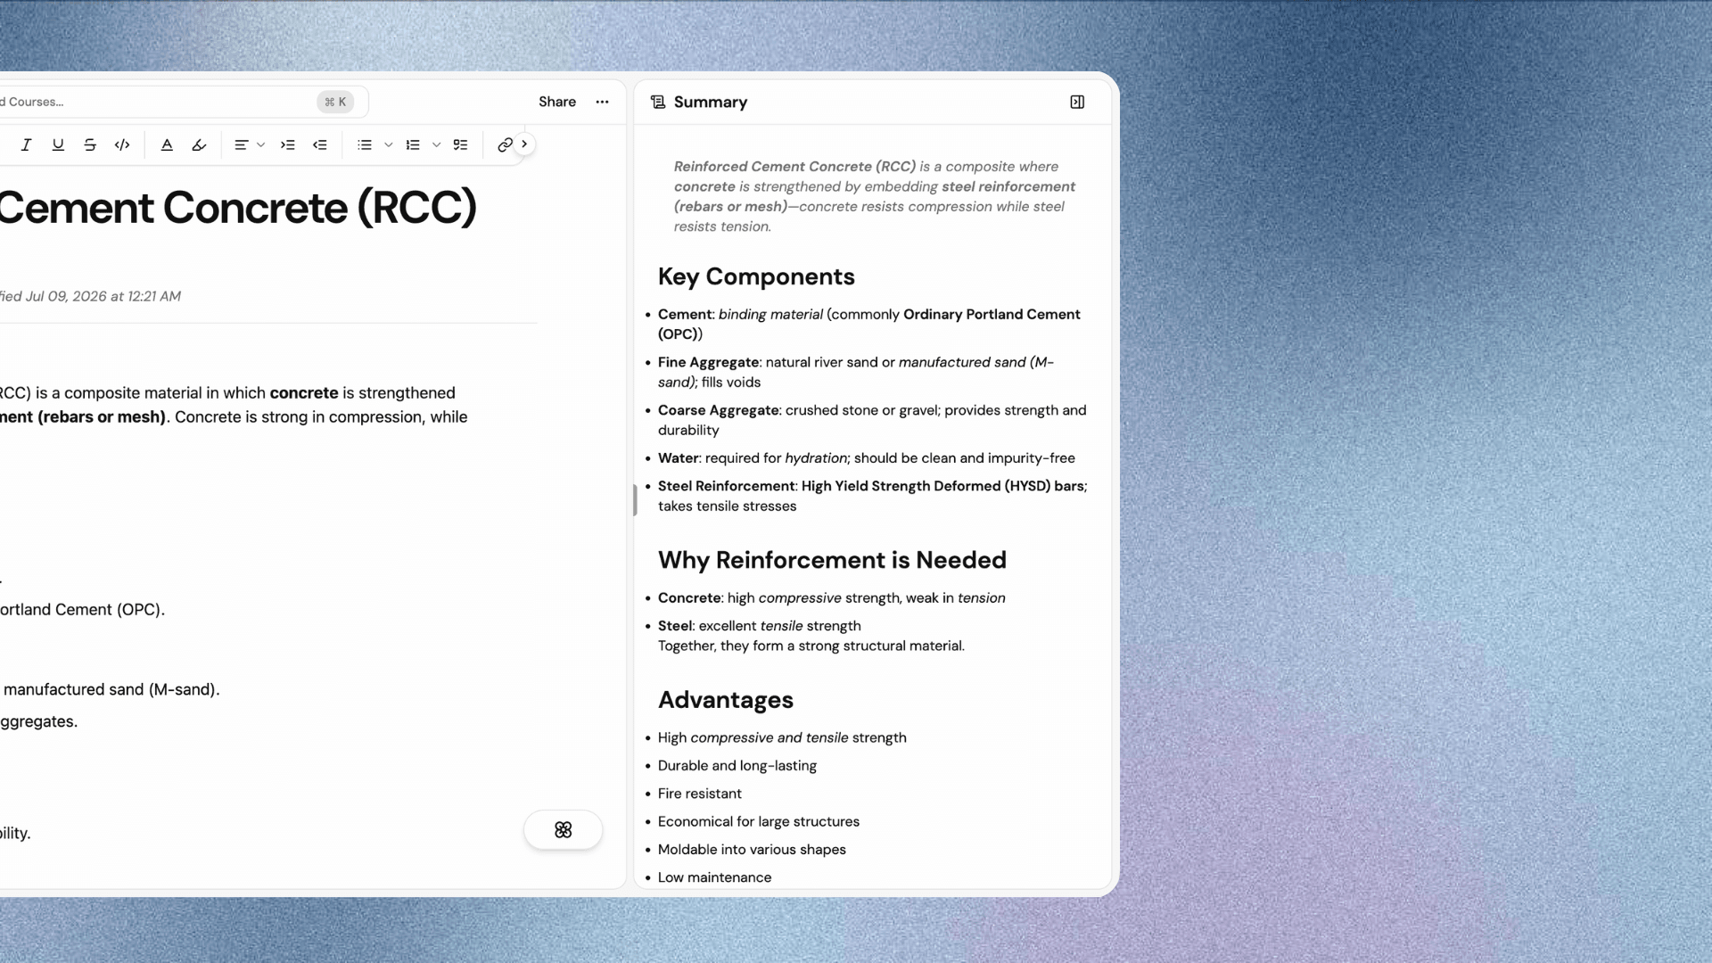Click the Share button
This screenshot has width=1712, height=963.
click(557, 102)
